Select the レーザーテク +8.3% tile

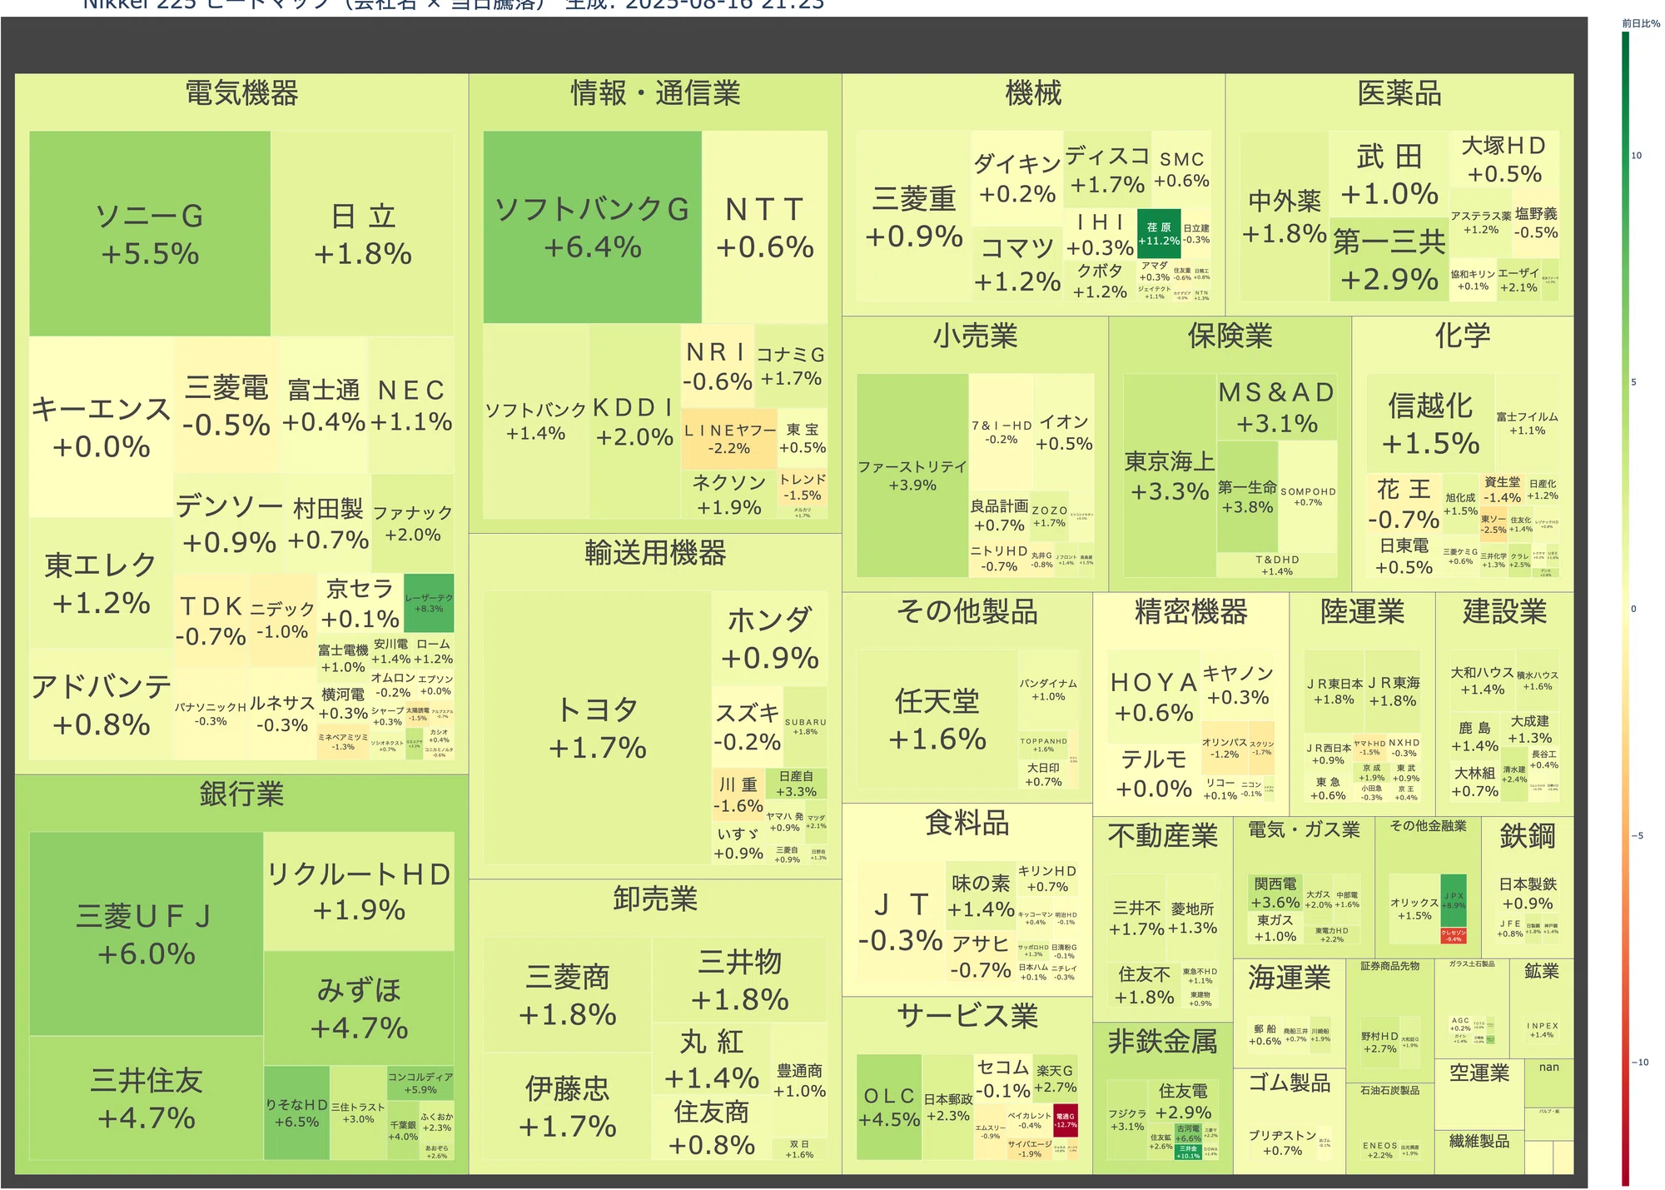[429, 603]
